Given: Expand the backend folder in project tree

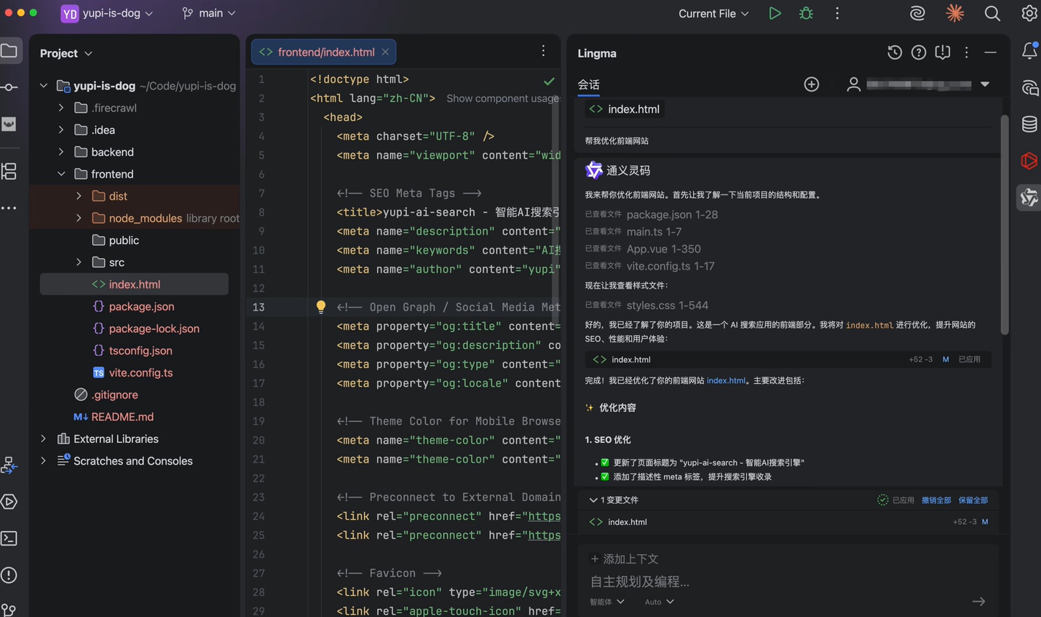Looking at the screenshot, I should [61, 152].
